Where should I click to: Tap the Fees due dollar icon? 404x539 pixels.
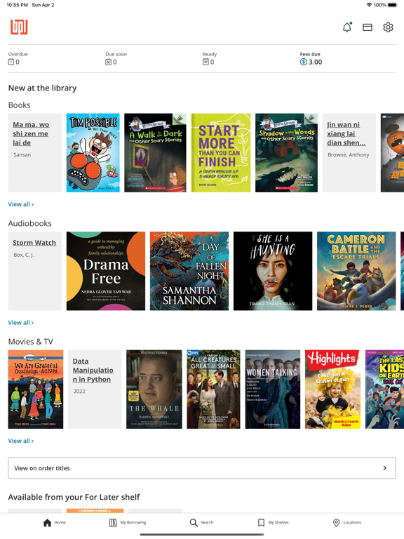[303, 62]
